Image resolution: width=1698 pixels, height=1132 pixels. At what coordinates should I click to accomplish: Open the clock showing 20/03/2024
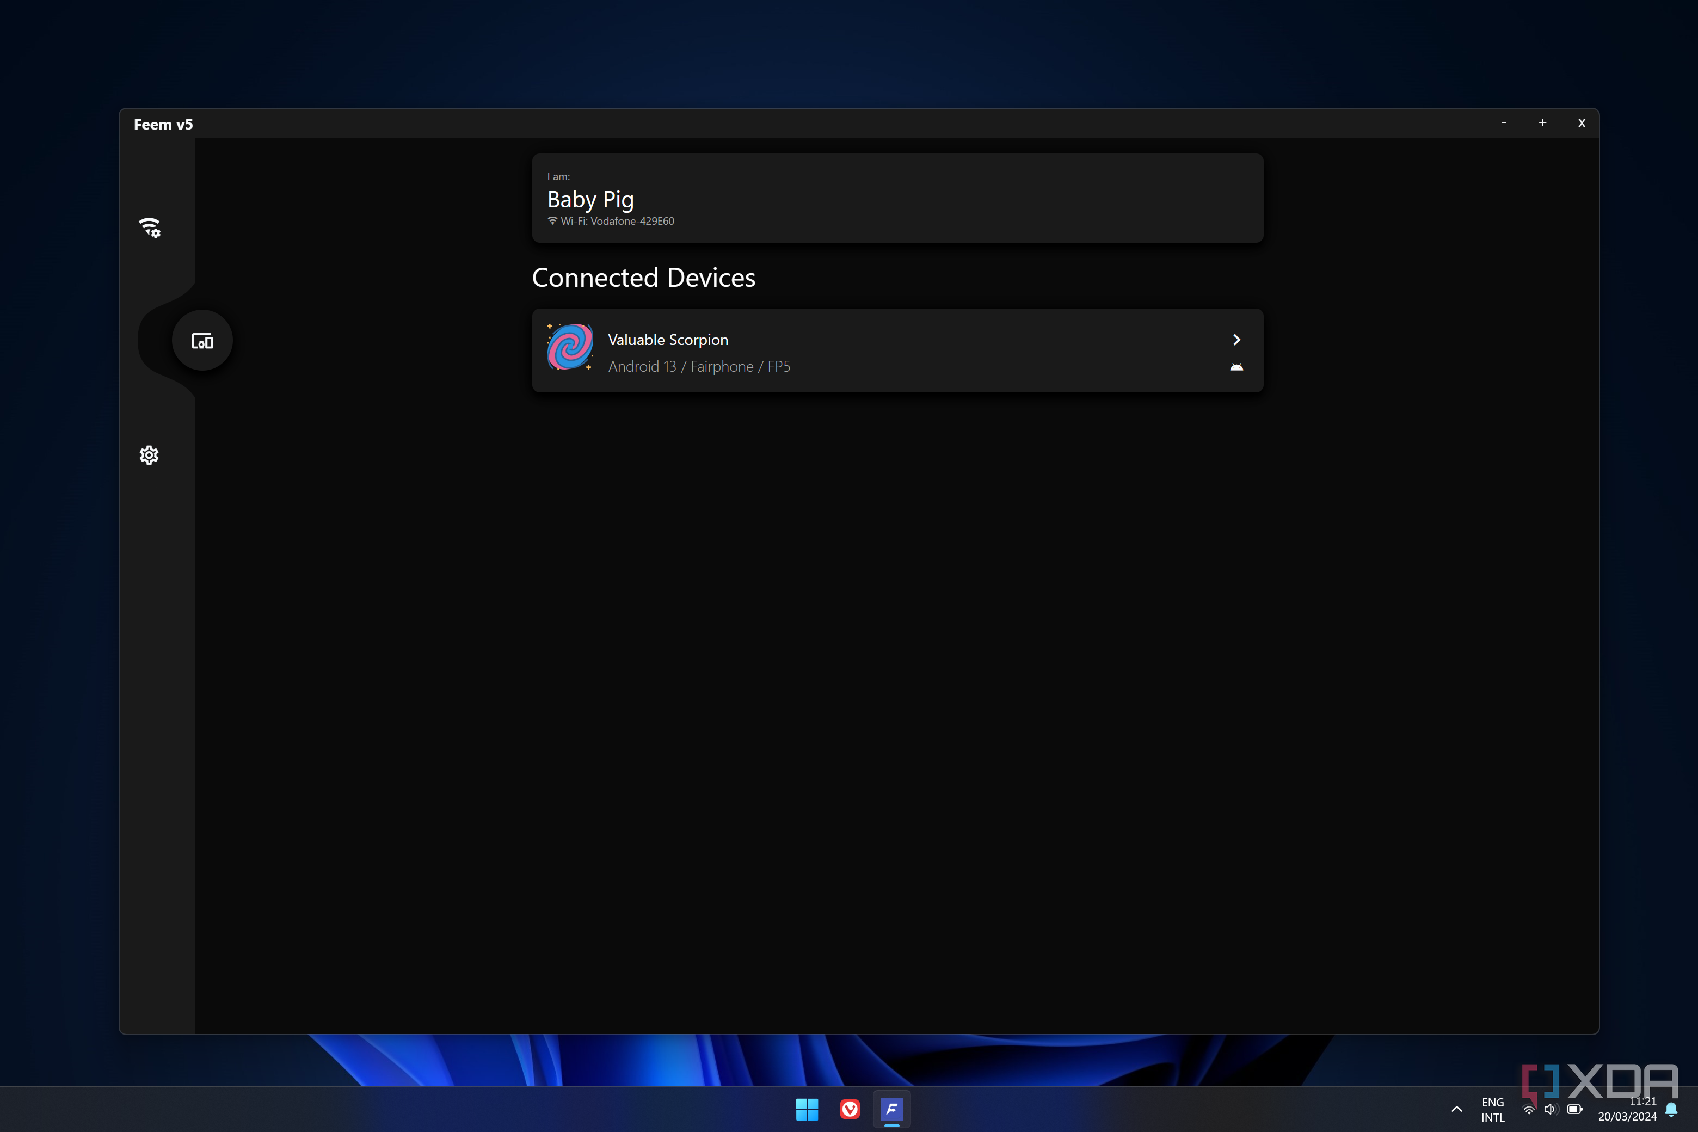[1627, 1110]
